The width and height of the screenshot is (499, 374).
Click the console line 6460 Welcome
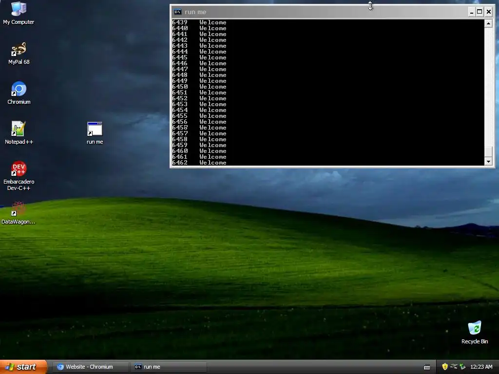pos(199,151)
